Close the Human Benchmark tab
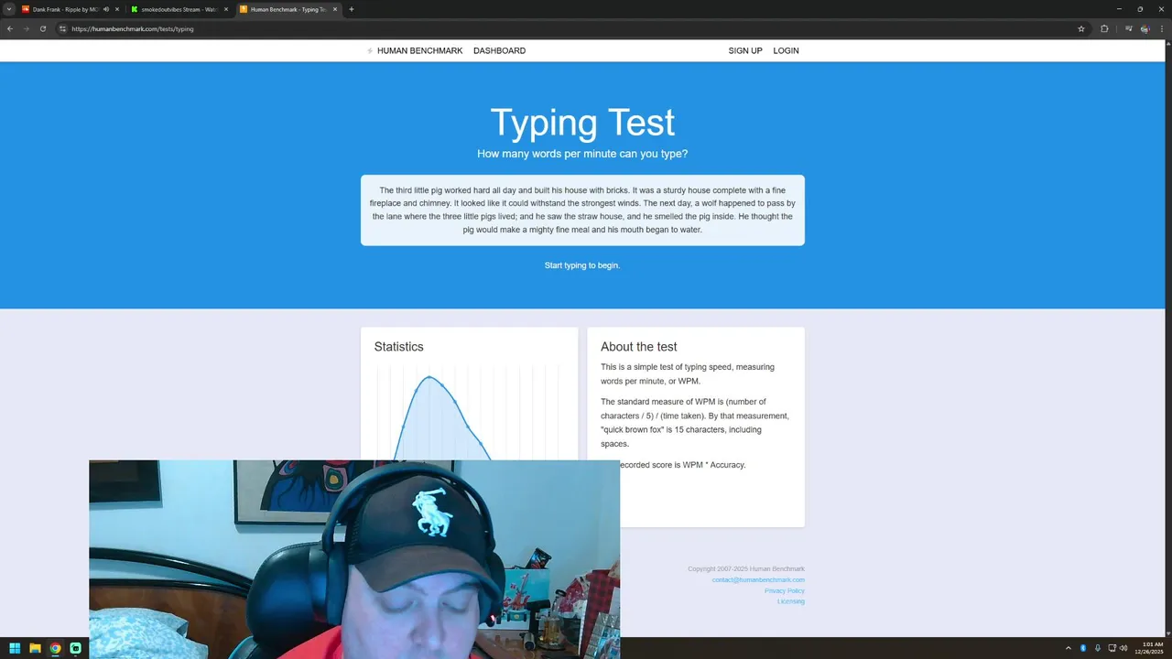Image resolution: width=1172 pixels, height=659 pixels. (x=335, y=9)
